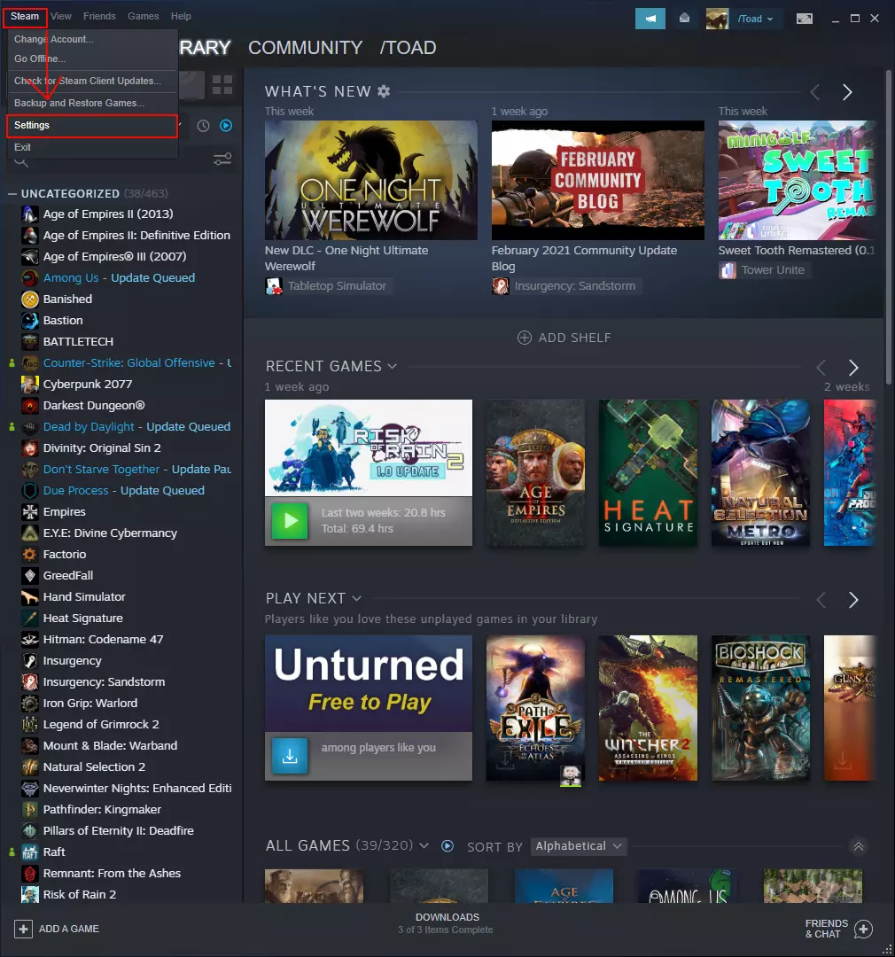Viewport: 895px width, 957px height.
Task: Expand the All Games dropdown
Action: click(x=424, y=846)
